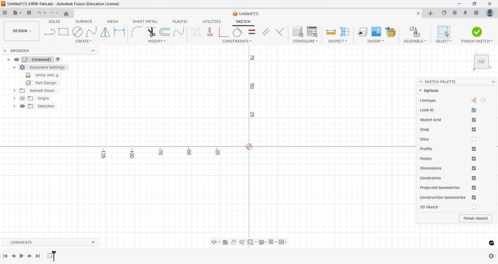The width and height of the screenshot is (498, 264).
Task: Toggle the Snap checkbox
Action: pos(474,130)
